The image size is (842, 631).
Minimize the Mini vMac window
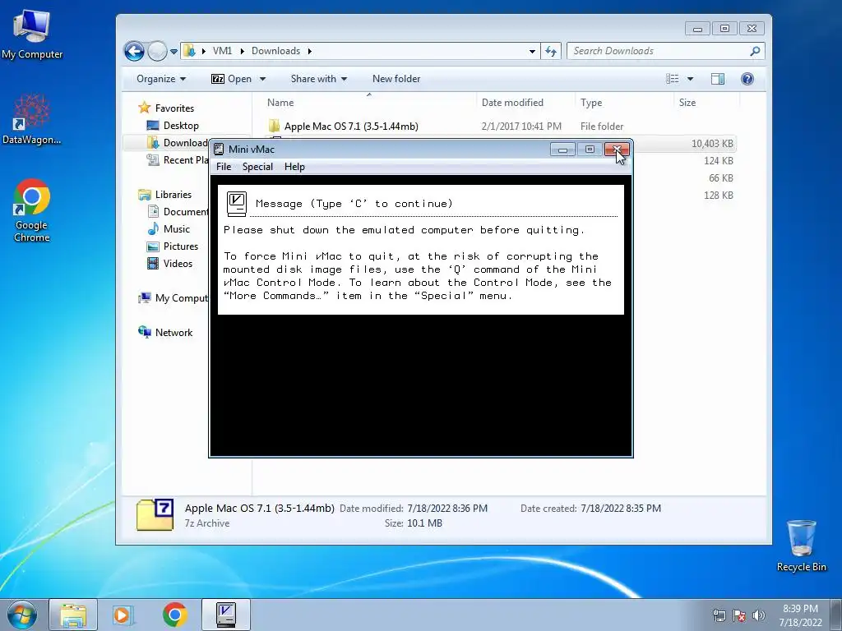[x=562, y=150]
